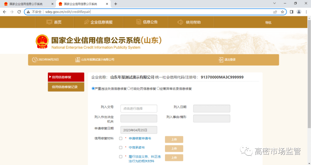Click 上传 button beside 申请修复申请书
Screen dimensions: 311x165
click(174, 139)
